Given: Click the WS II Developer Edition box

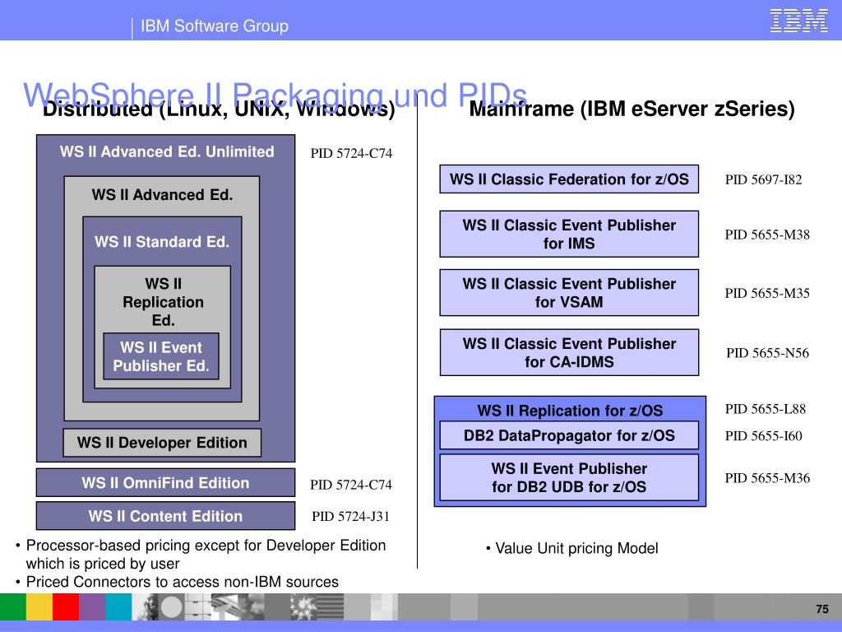Looking at the screenshot, I should pyautogui.click(x=162, y=443).
